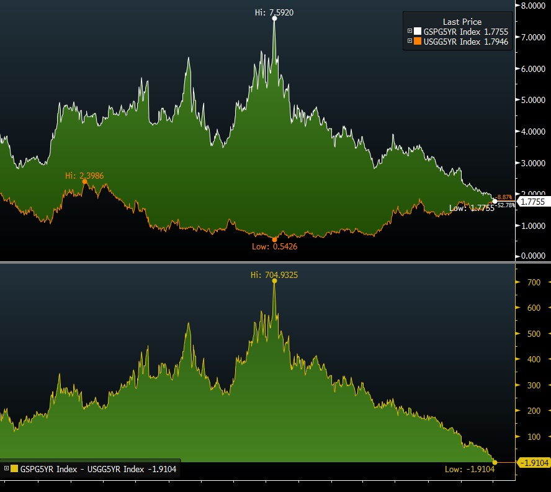The image size is (551, 492).
Task: Click the white GSPG5YR color swatch
Action: pyautogui.click(x=418, y=31)
